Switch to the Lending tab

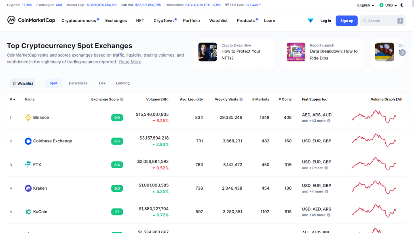click(x=123, y=83)
